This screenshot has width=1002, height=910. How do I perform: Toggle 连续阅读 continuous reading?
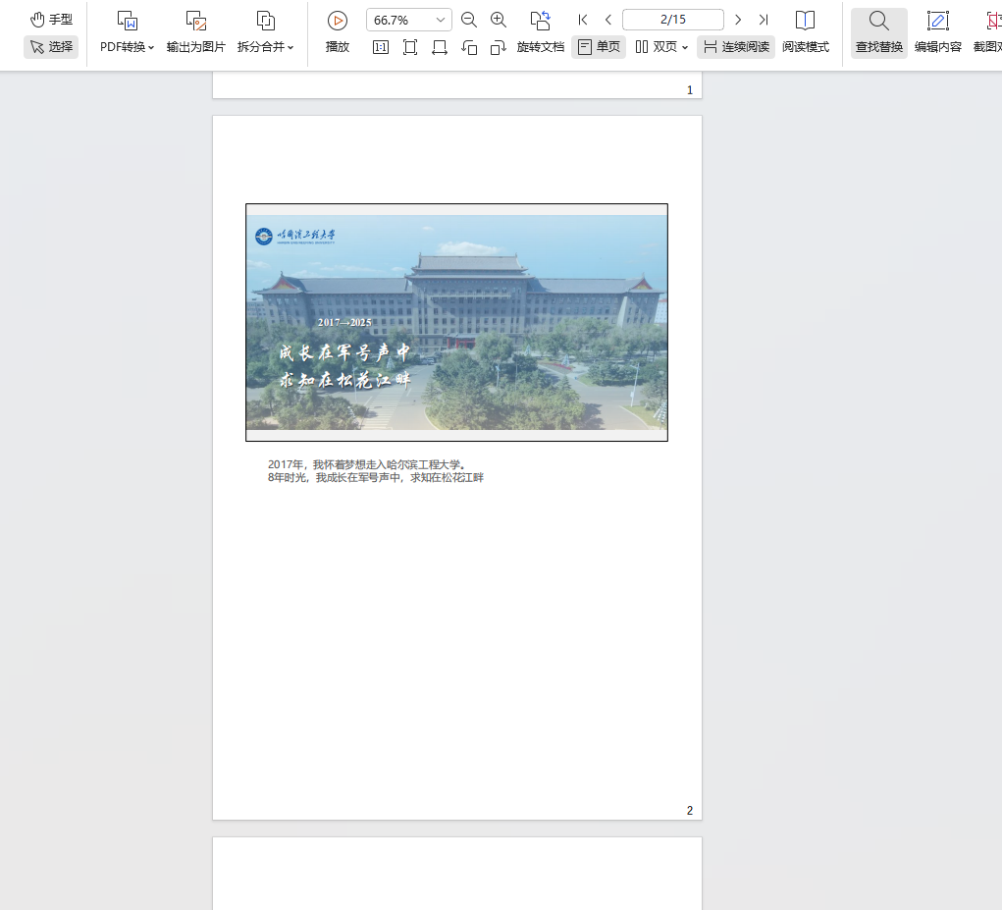click(x=735, y=47)
